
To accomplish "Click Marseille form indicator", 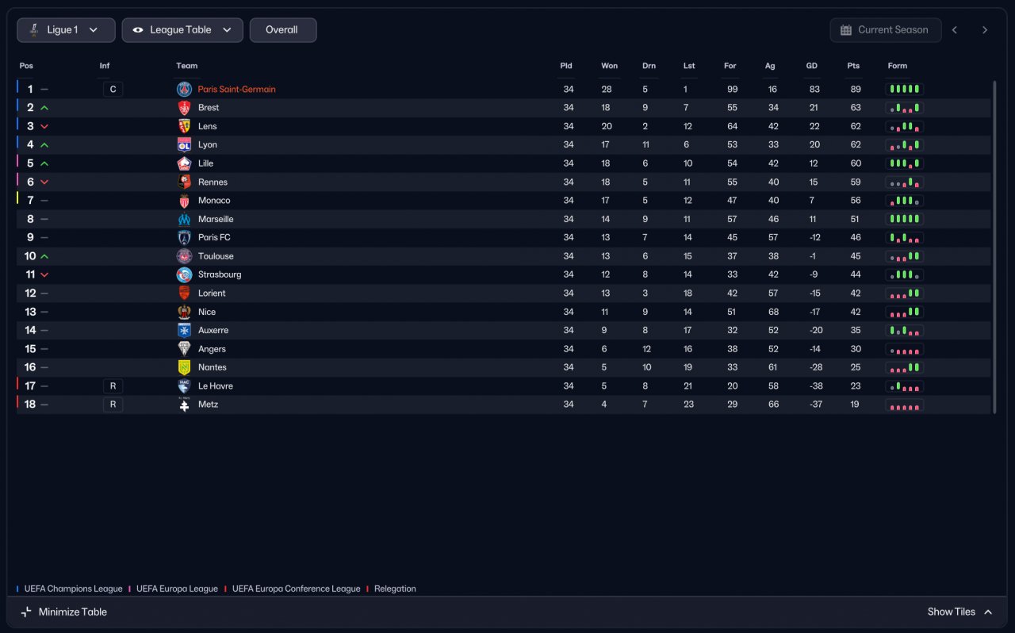I will pos(905,219).
